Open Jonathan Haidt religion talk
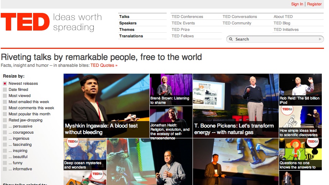The height and width of the screenshot is (185, 329). (x=171, y=122)
